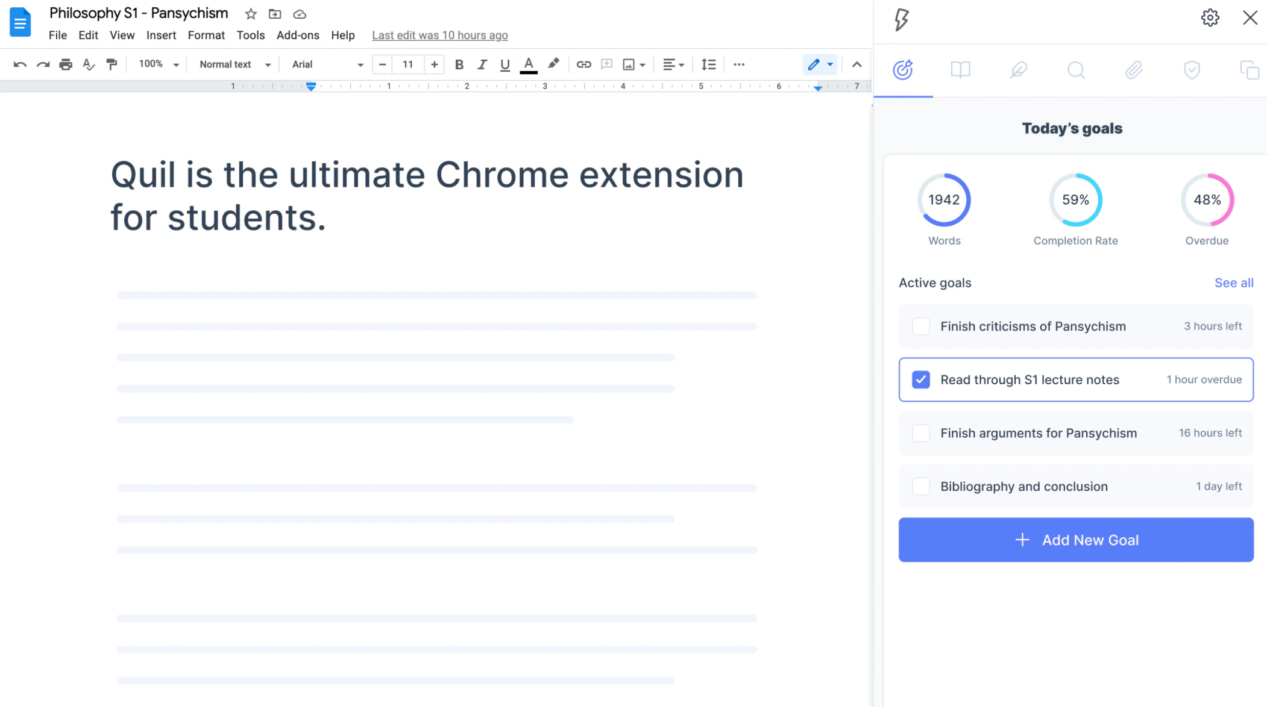Open Quil's Today's goals panel icon
The width and height of the screenshot is (1267, 707).
(902, 70)
